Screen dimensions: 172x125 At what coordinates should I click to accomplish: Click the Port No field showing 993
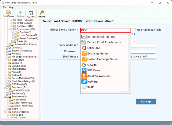tap(149, 57)
